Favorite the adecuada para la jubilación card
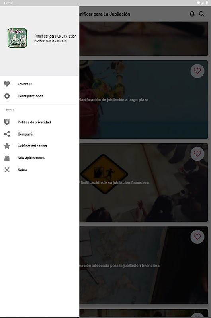Screen dimensions: 211x318 [197, 237]
